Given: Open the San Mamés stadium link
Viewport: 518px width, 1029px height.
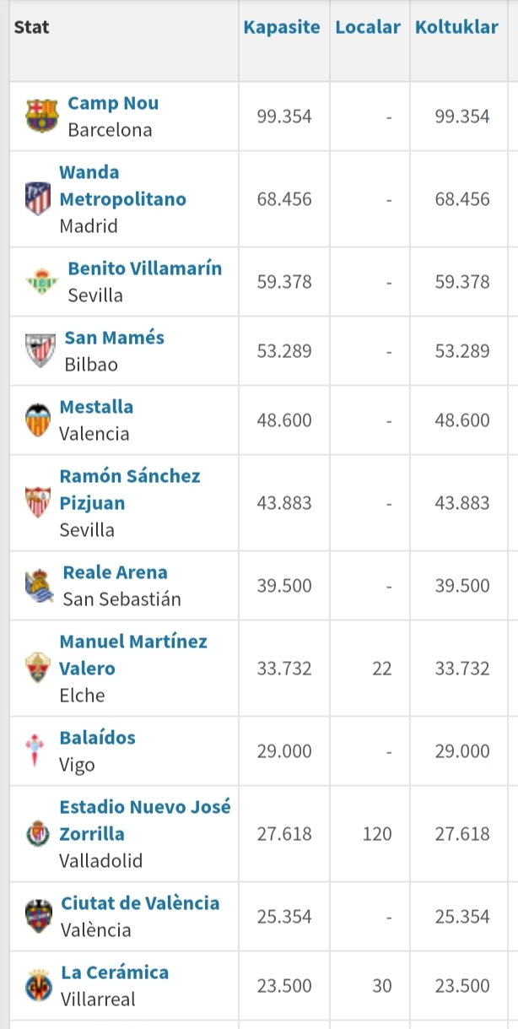Looking at the screenshot, I should [x=115, y=338].
